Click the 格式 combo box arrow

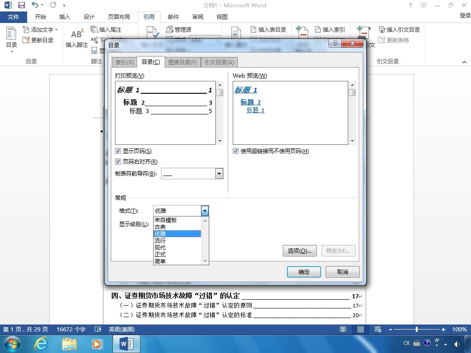point(205,211)
